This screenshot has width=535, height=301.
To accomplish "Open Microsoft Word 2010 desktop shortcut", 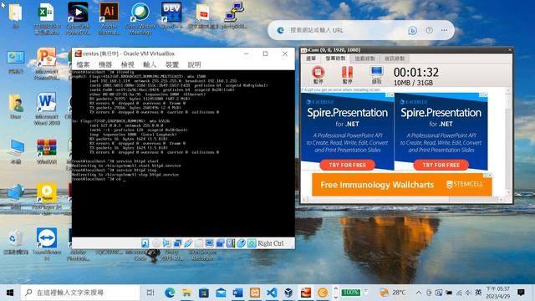I will pyautogui.click(x=47, y=109).
